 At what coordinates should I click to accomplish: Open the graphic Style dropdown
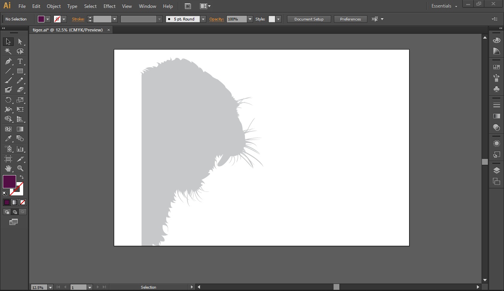pos(278,19)
